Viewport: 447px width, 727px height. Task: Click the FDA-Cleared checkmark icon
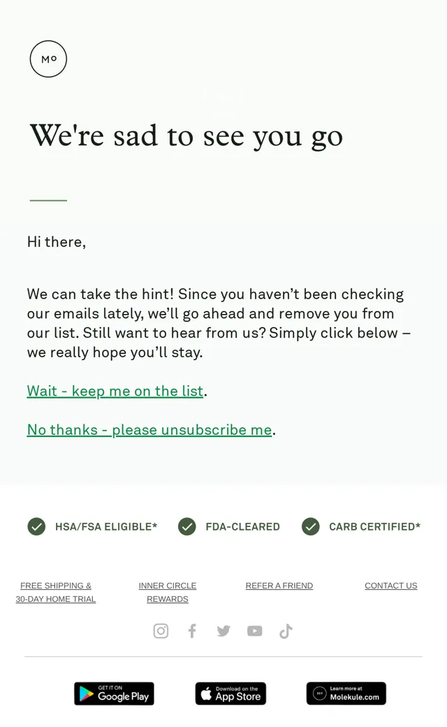tap(187, 526)
